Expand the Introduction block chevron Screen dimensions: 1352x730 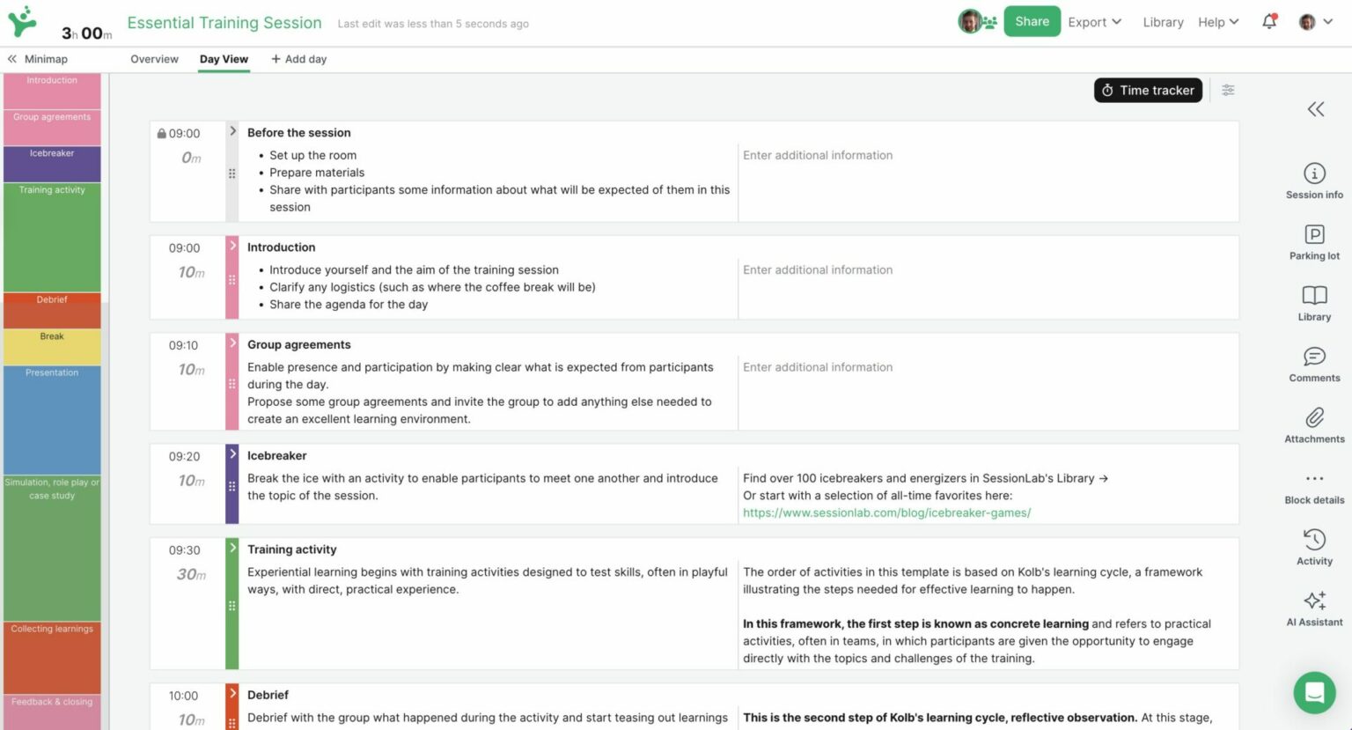[231, 248]
